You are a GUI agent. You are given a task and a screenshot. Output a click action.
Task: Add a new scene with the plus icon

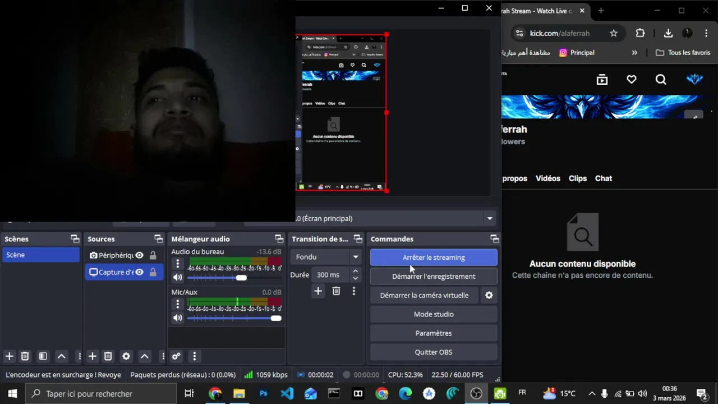tap(9, 356)
